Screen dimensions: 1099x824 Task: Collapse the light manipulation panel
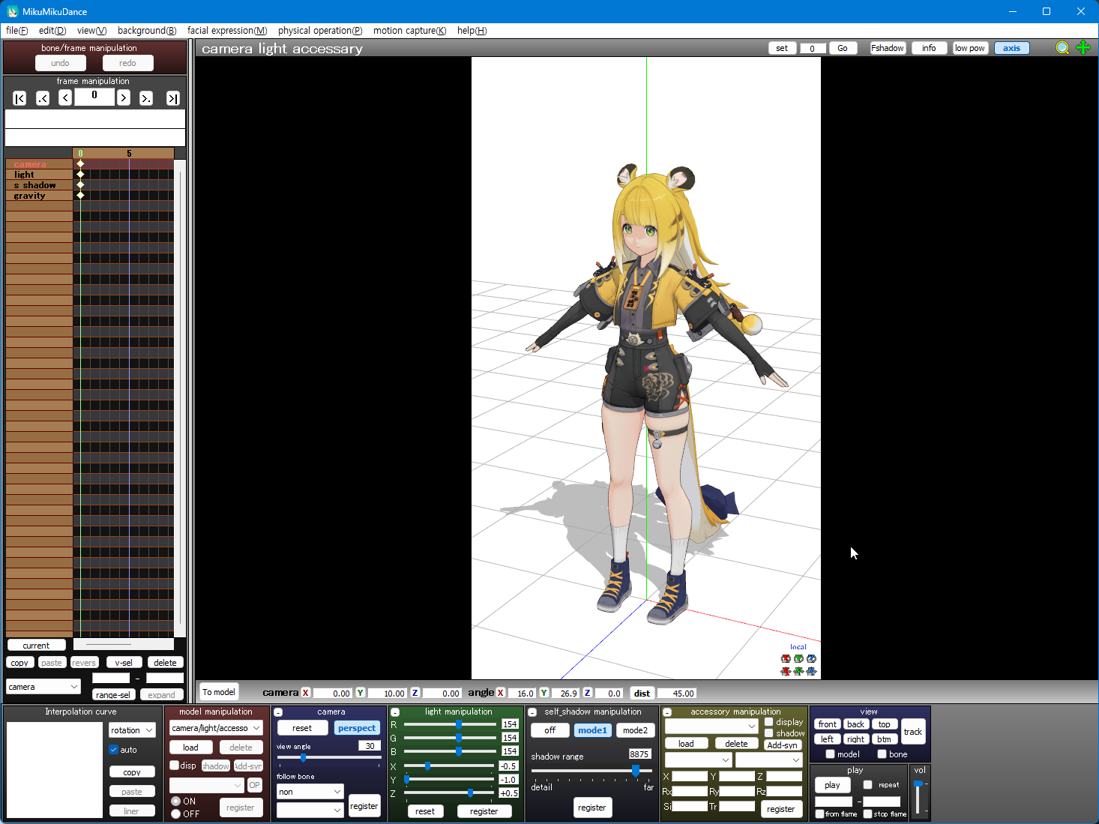point(395,712)
